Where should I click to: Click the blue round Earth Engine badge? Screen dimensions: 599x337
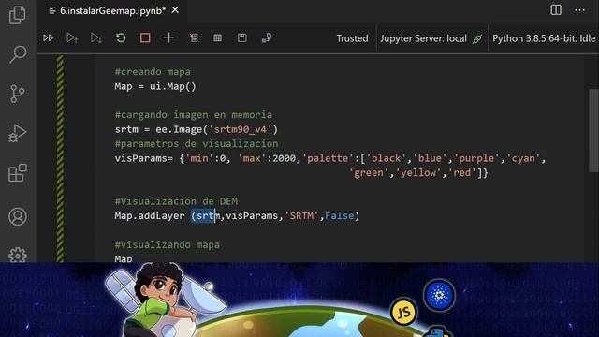439,295
